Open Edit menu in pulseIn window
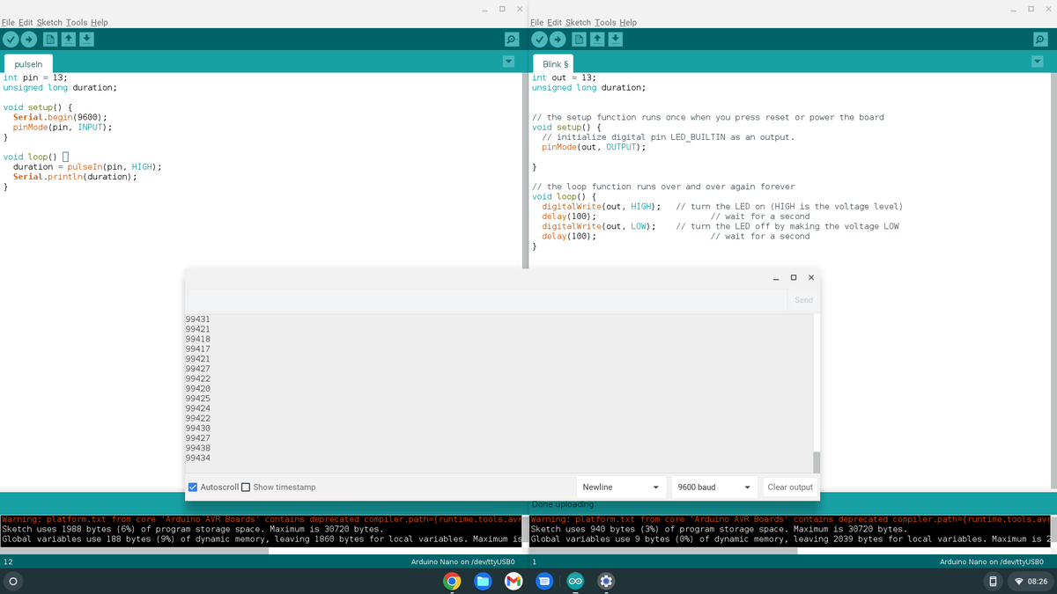Image resolution: width=1057 pixels, height=594 pixels. (26, 22)
